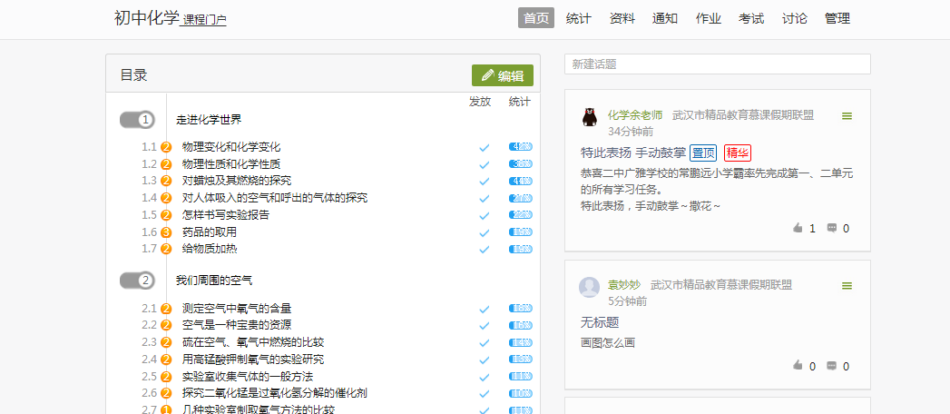Screen dimensions: 950x414
Task: Toggle 发放 checkmark for 用高锰酸钾制氧气的实验研究
Action: (484, 360)
